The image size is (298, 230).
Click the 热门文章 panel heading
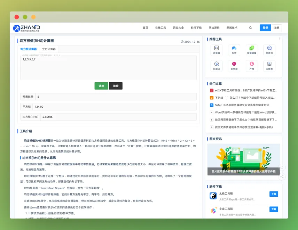(215, 84)
